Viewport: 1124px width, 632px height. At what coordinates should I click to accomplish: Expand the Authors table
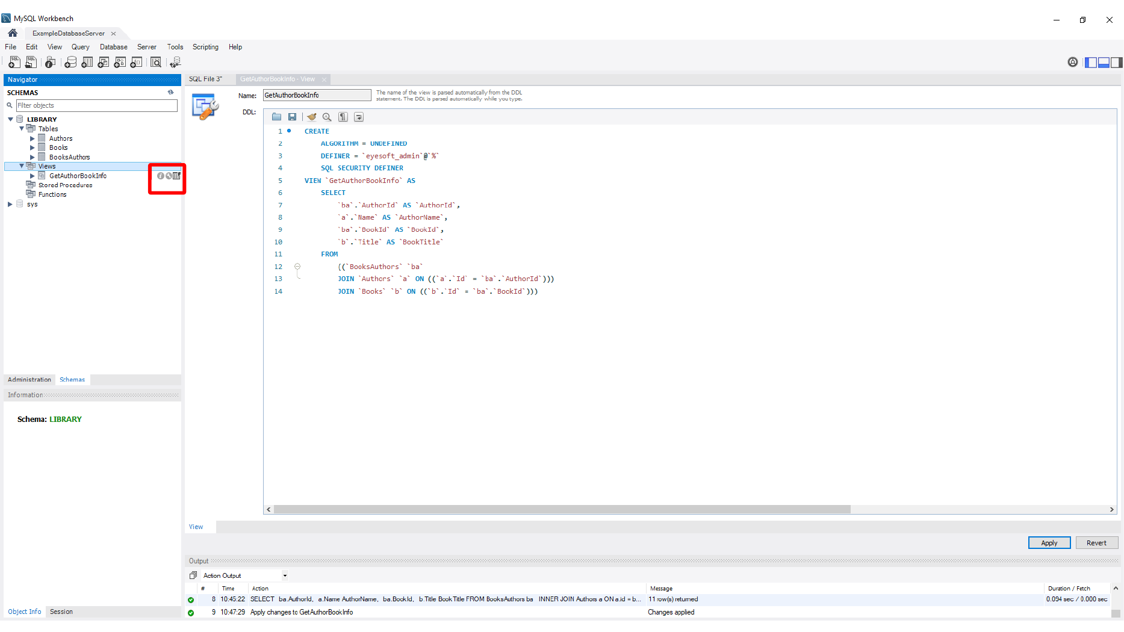coord(33,138)
